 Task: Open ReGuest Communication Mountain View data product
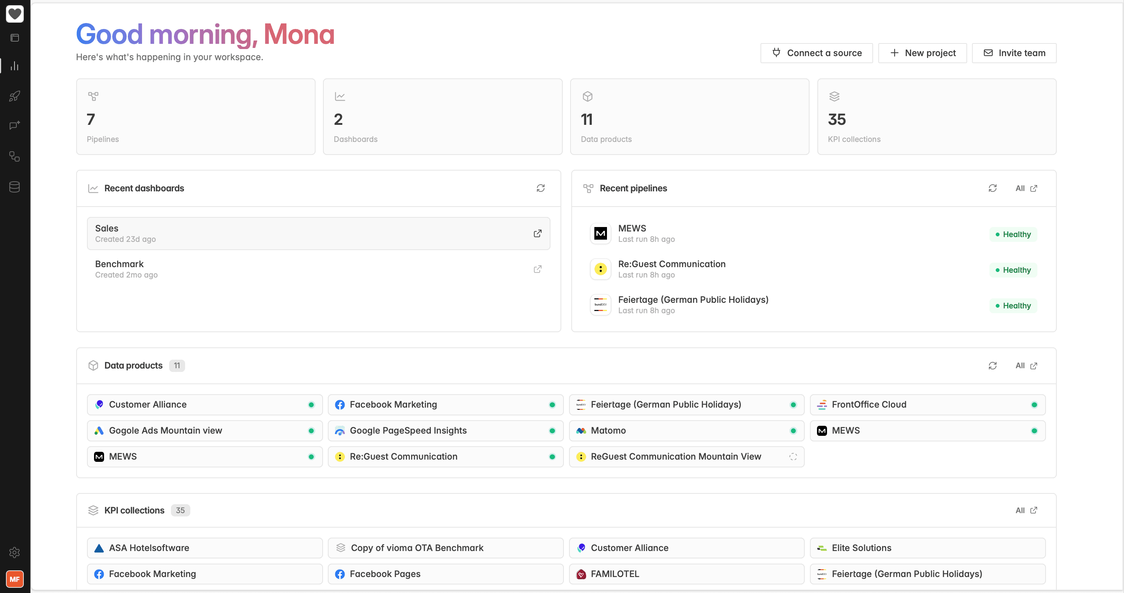tap(687, 457)
